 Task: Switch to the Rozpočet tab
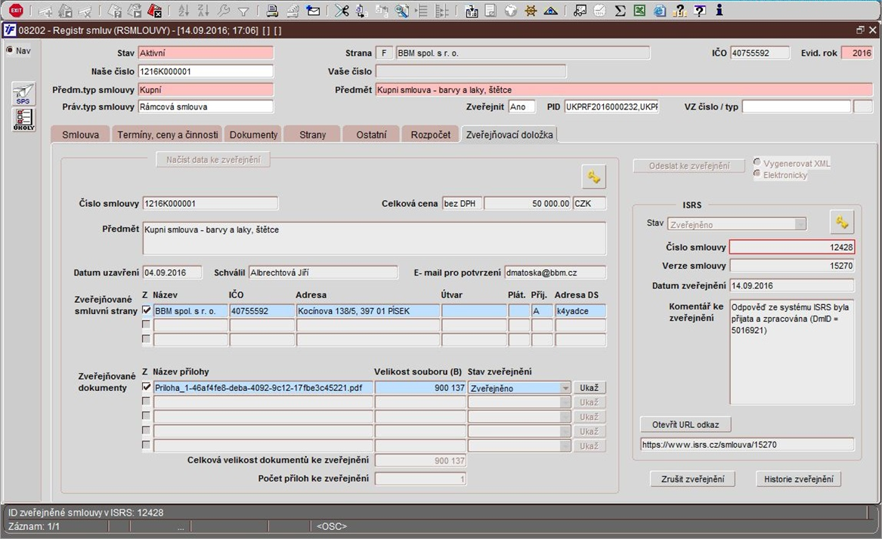click(x=430, y=134)
